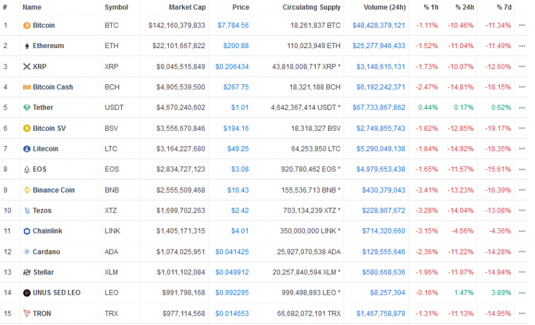Open the three-dot menu on Tether row
535x325 pixels.
(x=522, y=108)
